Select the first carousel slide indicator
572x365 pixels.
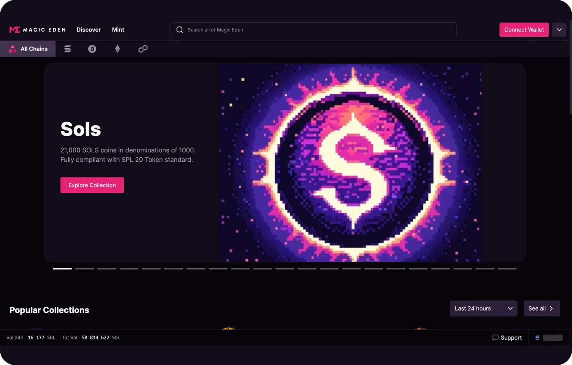click(62, 268)
